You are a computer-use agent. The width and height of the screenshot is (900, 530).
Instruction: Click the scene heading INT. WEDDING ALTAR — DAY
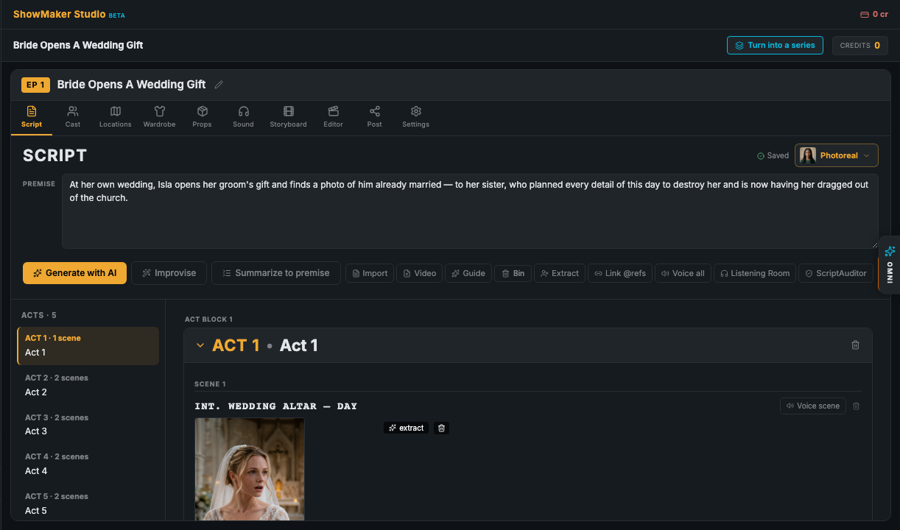coord(276,406)
